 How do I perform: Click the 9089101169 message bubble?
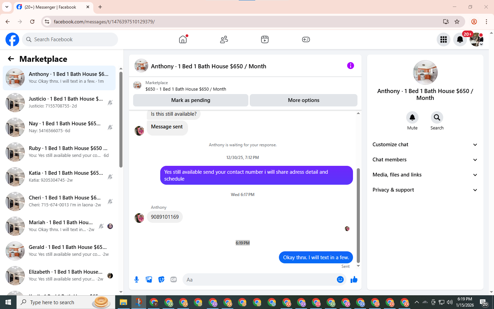[165, 217]
